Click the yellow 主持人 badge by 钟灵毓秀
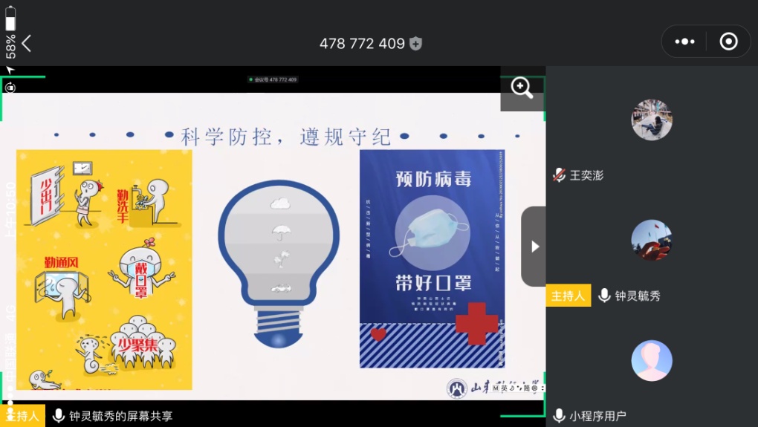 coord(568,296)
